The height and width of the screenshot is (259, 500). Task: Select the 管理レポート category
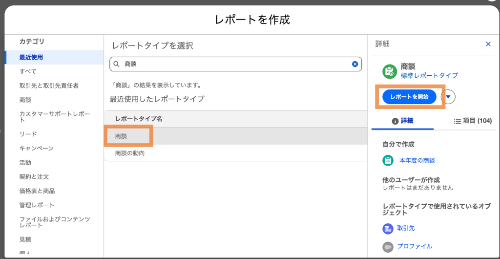(x=37, y=205)
